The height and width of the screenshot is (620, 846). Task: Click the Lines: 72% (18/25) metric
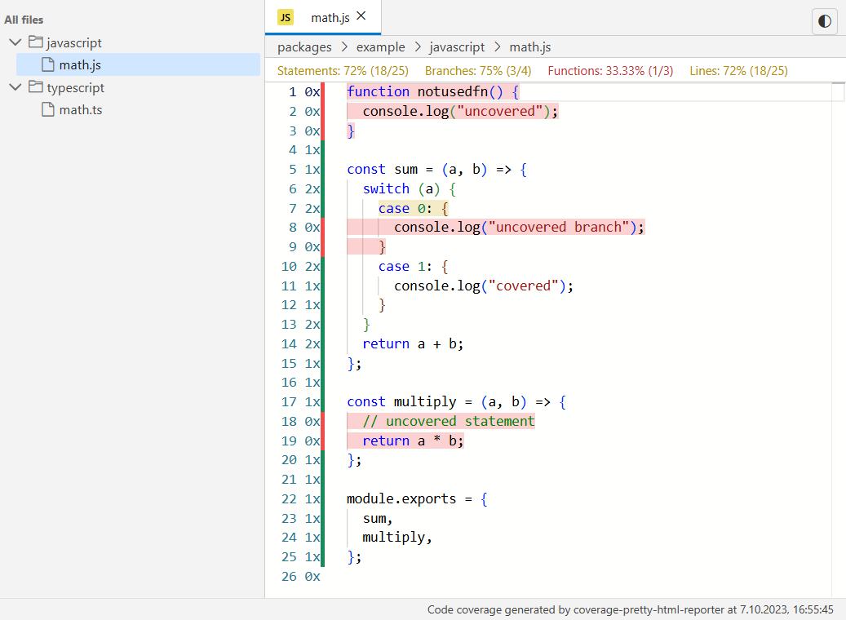[x=738, y=71]
